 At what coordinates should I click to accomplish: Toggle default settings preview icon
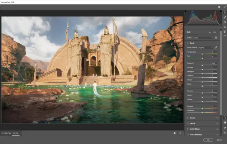click(x=180, y=133)
